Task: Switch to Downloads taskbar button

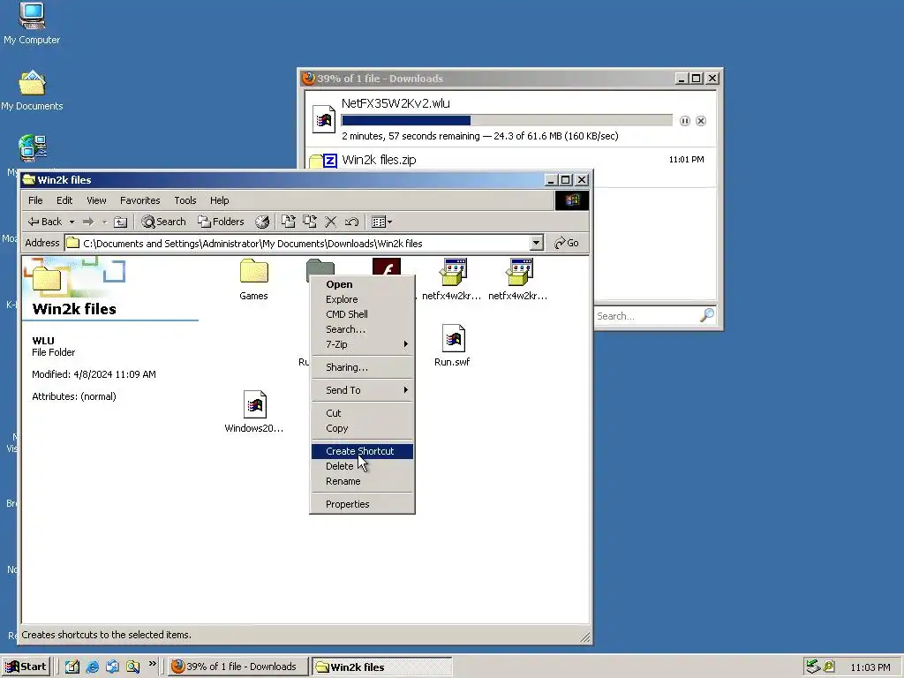Action: point(238,667)
